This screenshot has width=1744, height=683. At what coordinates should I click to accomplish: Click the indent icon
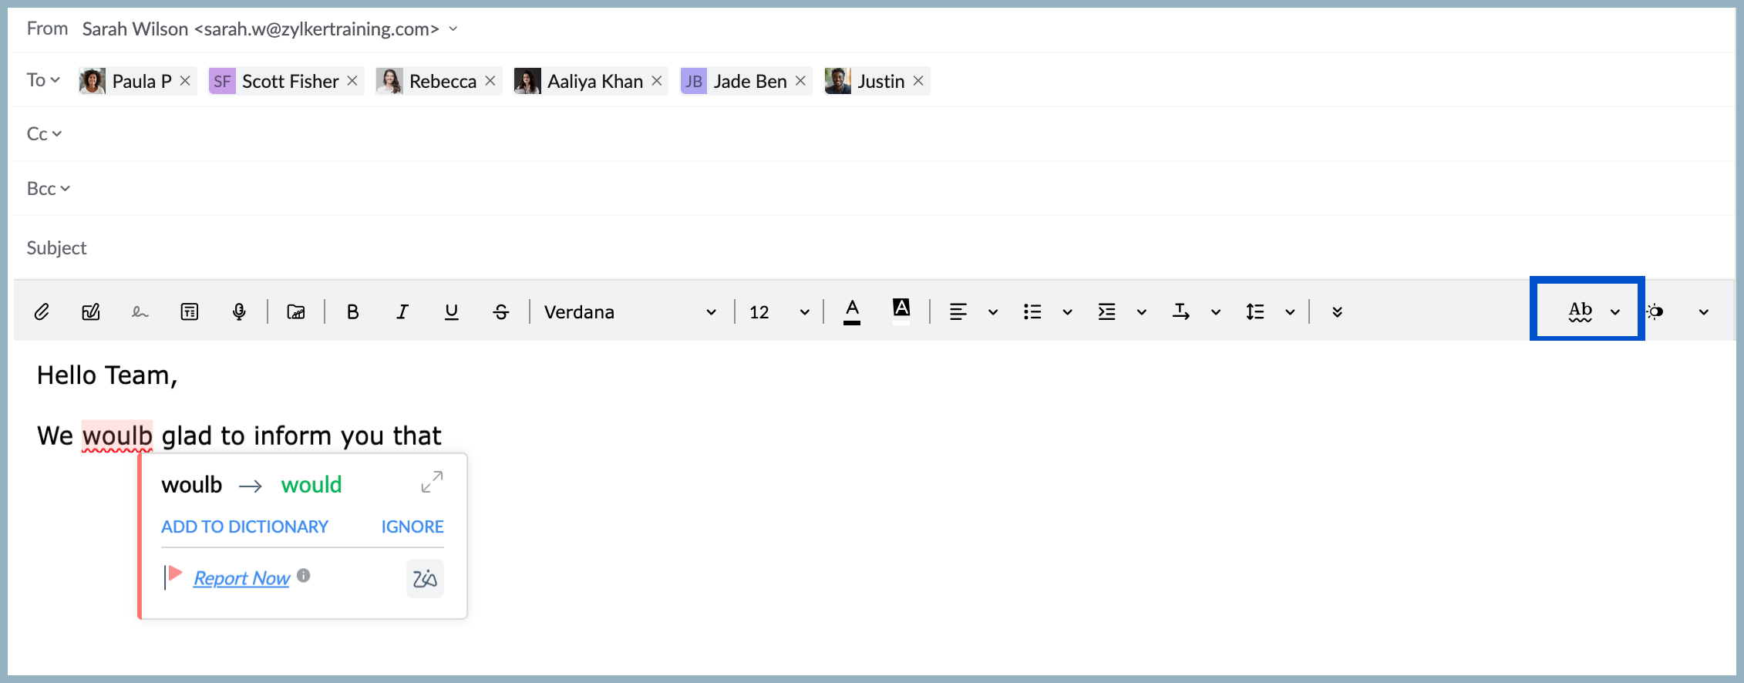pyautogui.click(x=1106, y=311)
